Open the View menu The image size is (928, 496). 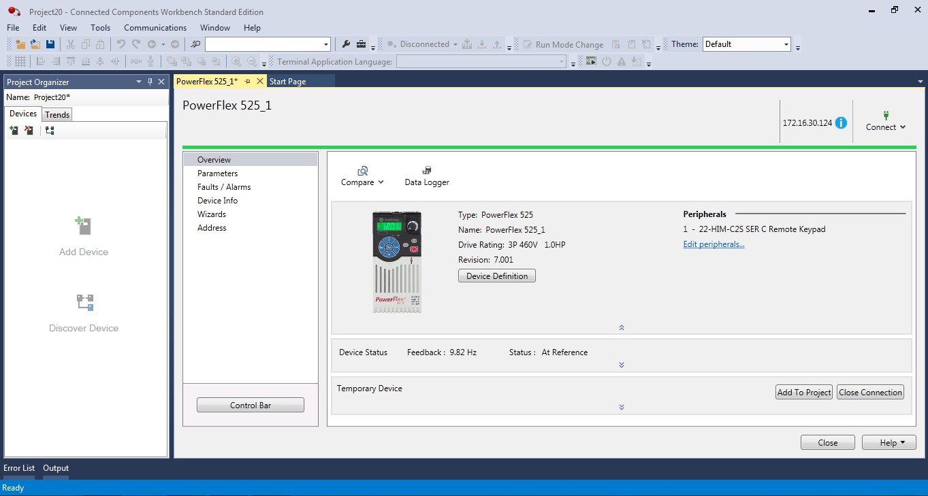(x=69, y=28)
